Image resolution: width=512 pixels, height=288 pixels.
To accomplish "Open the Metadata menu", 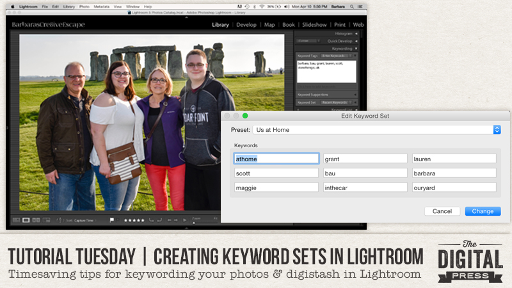I will (102, 6).
